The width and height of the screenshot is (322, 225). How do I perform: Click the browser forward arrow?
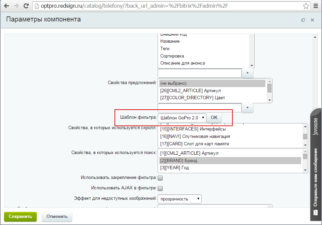click(x=16, y=6)
